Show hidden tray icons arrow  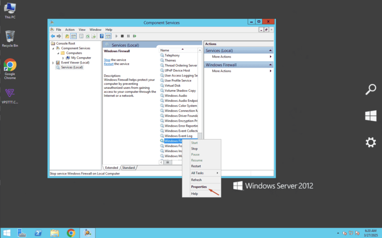tap(338, 233)
